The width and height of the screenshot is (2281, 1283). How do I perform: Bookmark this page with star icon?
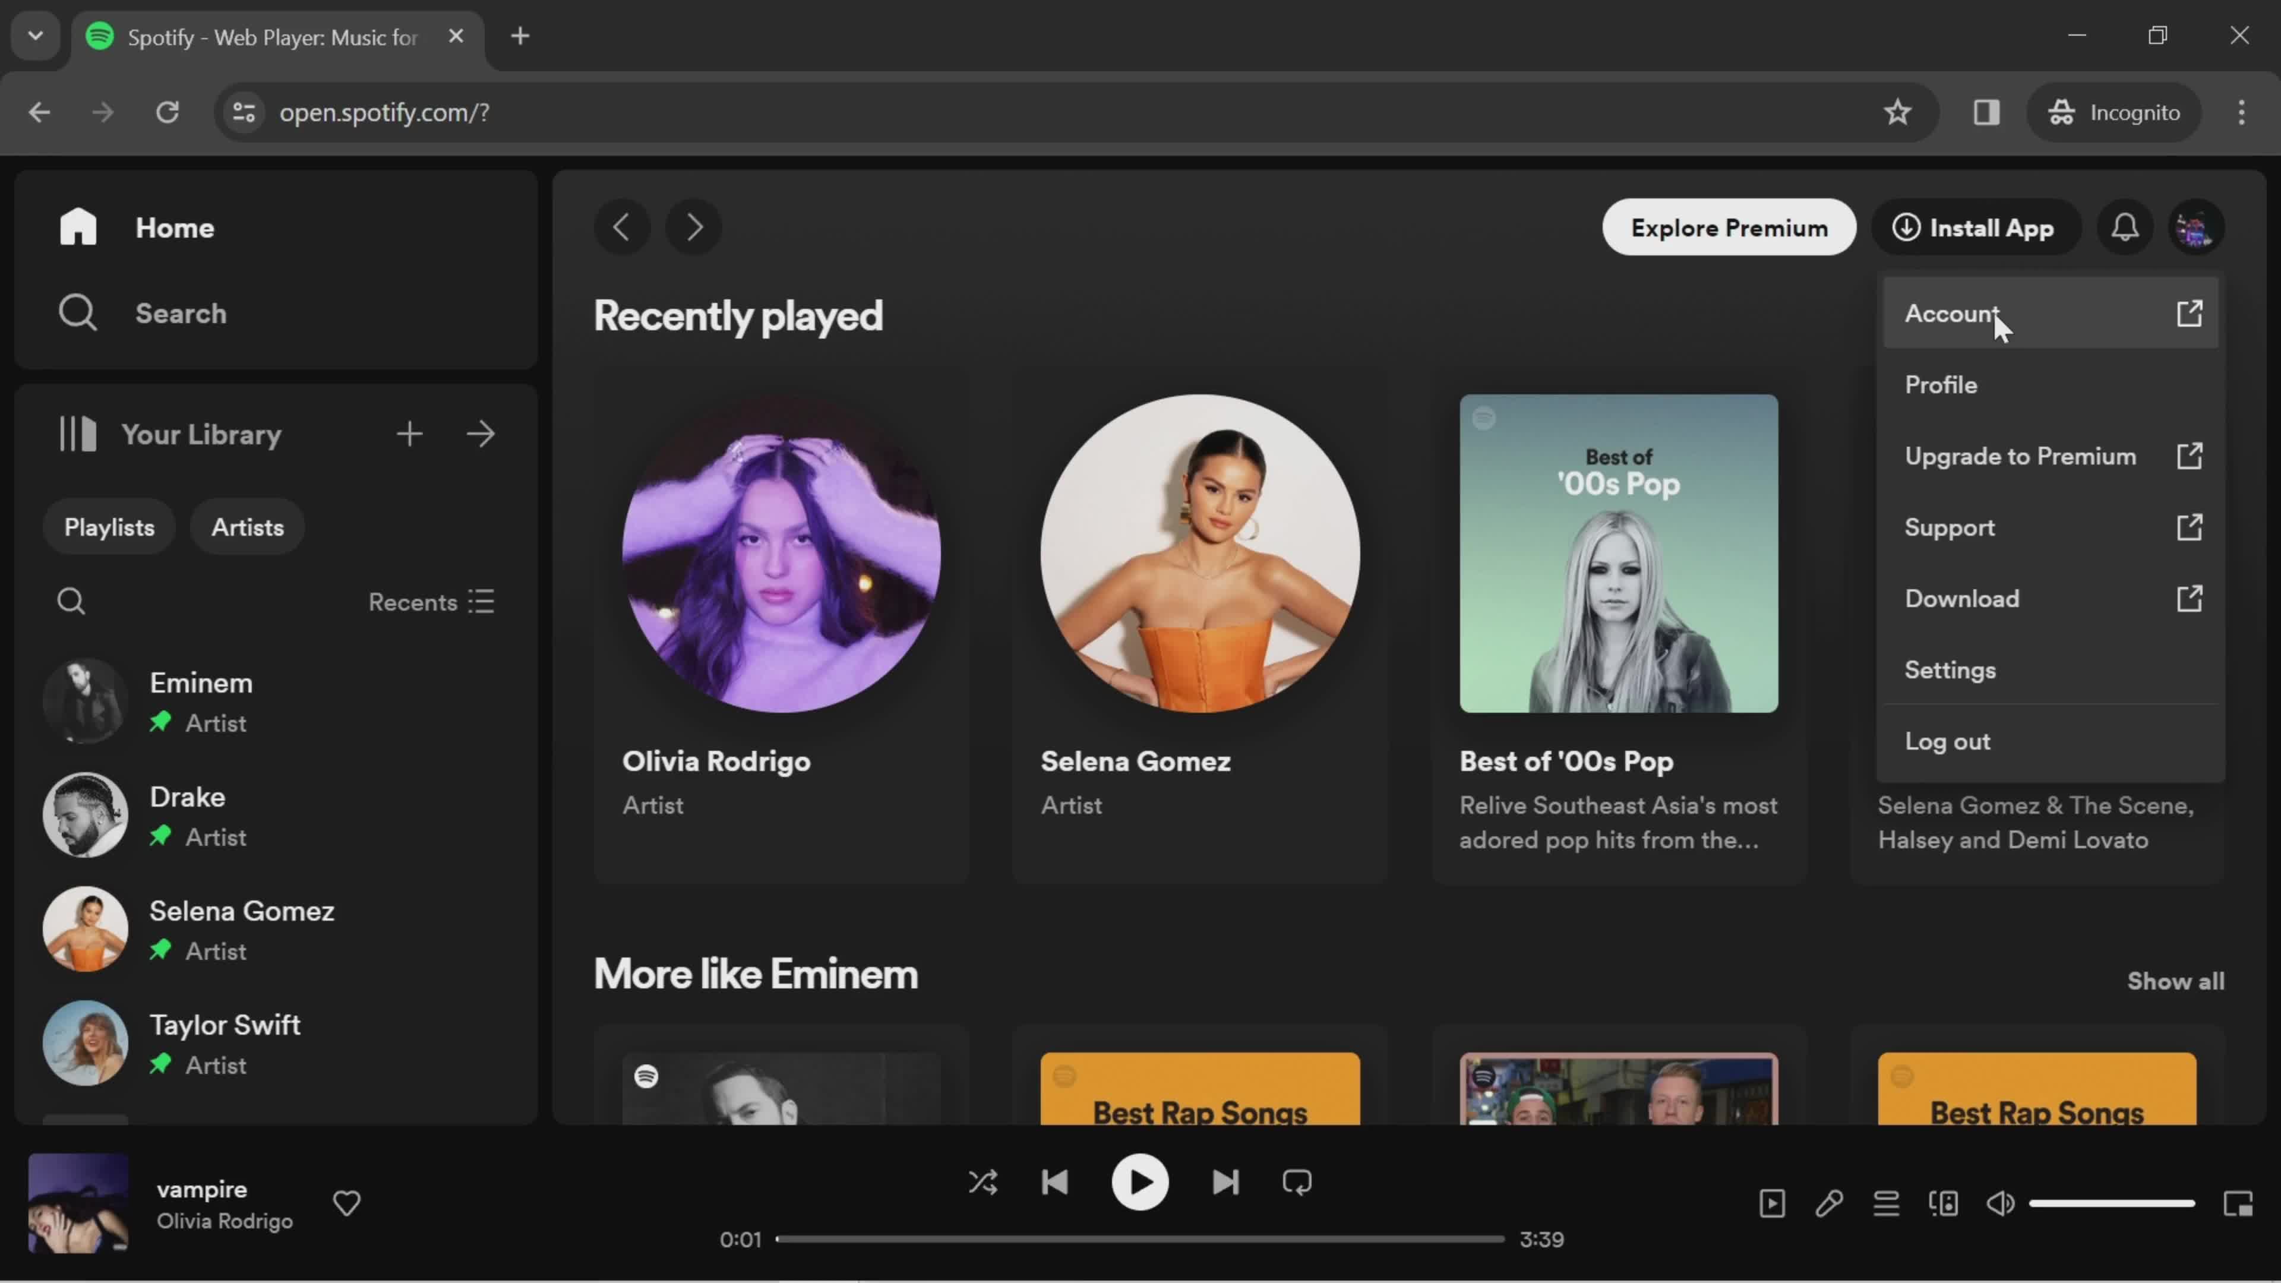(1897, 112)
